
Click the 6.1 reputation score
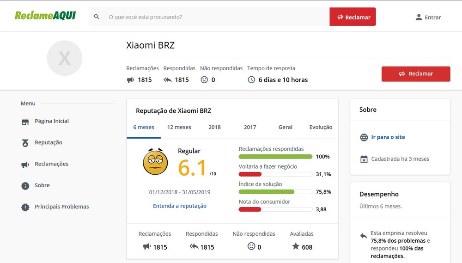pos(192,168)
